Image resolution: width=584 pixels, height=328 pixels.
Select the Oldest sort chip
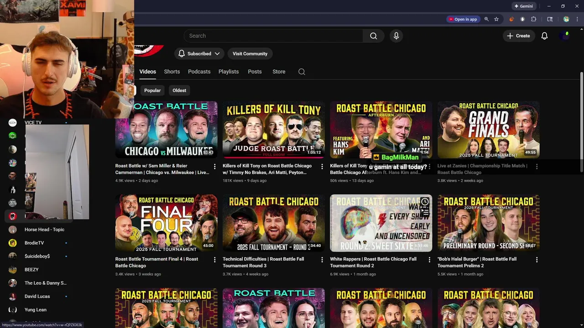179,90
